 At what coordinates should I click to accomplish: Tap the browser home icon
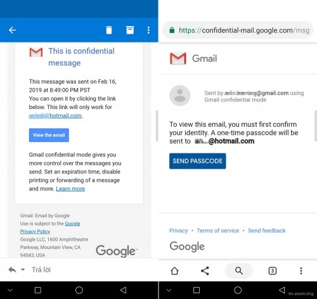[174, 270]
